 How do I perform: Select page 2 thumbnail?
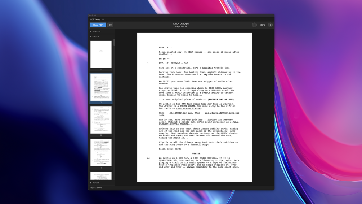[101, 87]
